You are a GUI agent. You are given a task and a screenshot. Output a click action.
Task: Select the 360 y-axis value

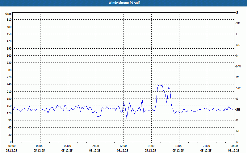click(9, 56)
